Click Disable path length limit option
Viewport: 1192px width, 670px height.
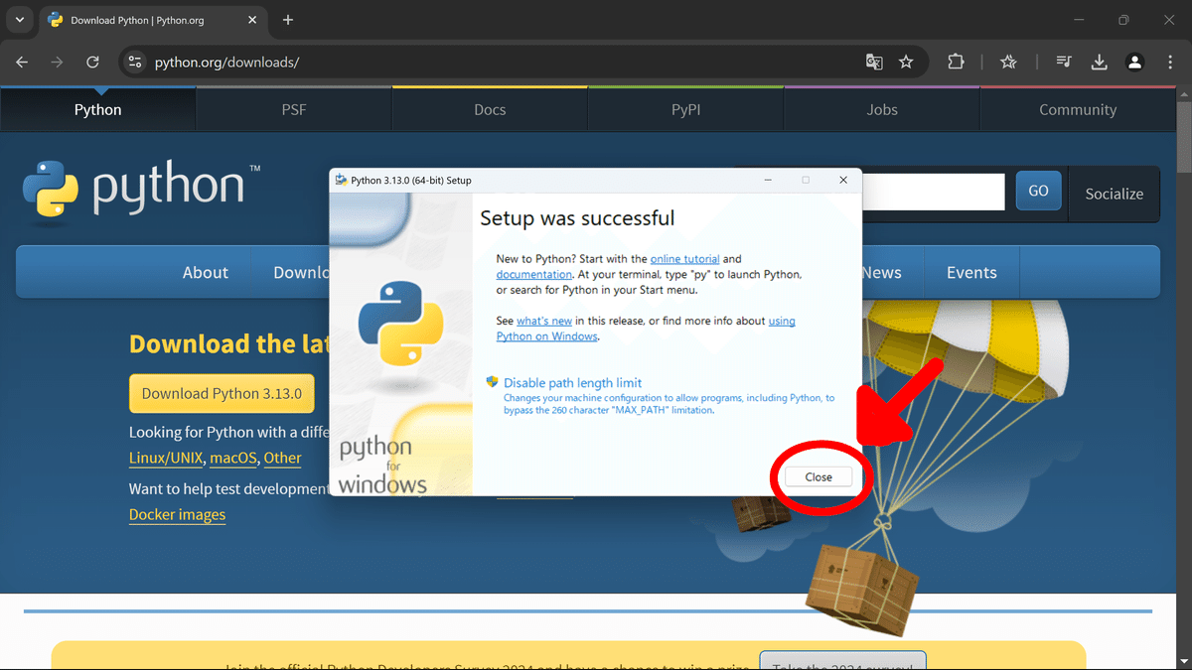click(572, 383)
